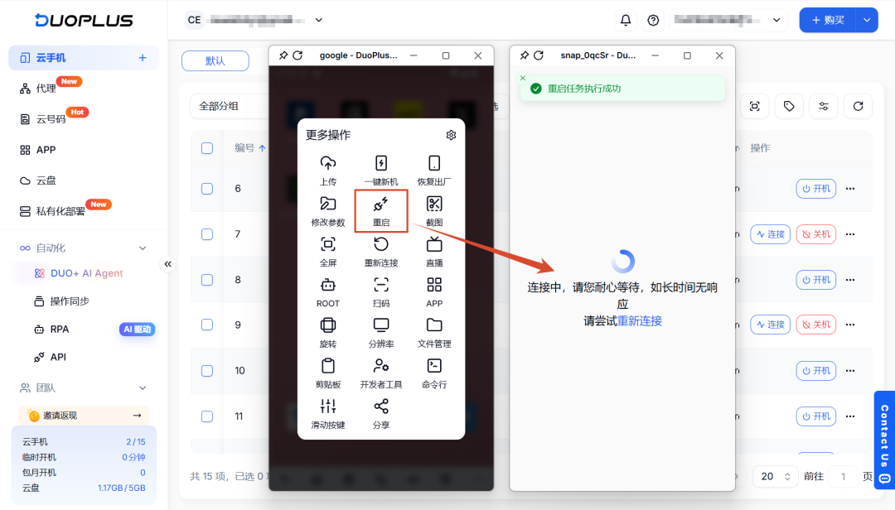Select all rows header checkbox

[207, 148]
